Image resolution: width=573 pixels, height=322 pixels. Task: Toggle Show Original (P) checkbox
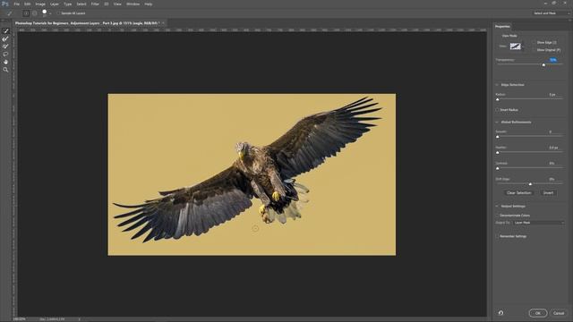click(x=534, y=50)
